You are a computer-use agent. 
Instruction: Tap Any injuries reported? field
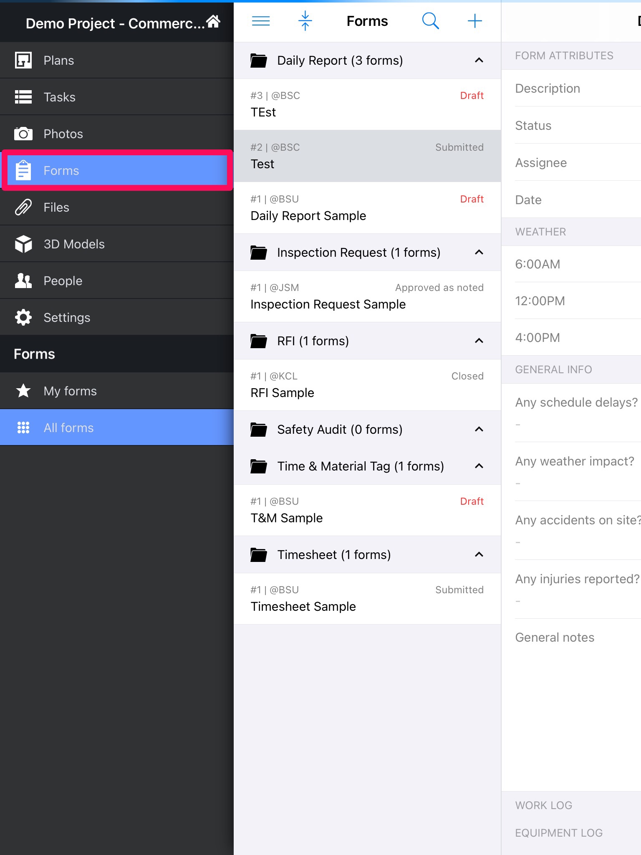click(x=571, y=589)
